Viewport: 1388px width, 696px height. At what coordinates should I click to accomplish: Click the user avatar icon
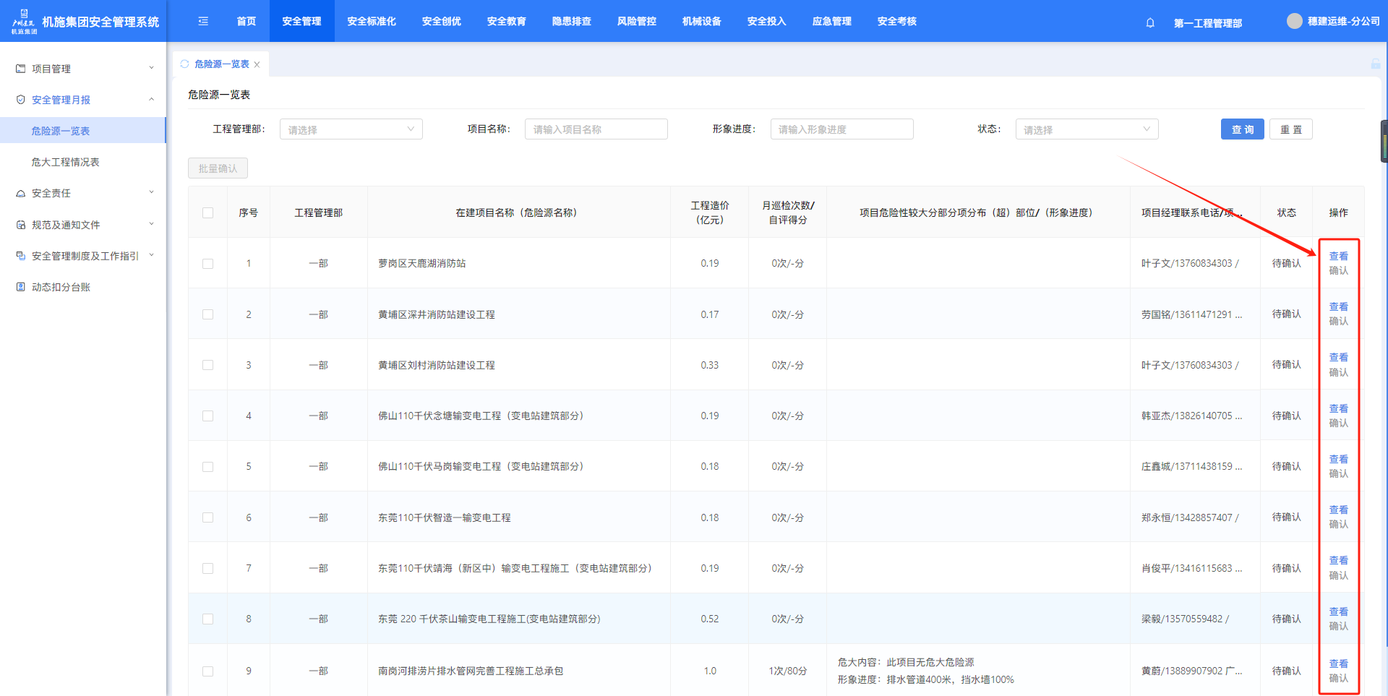pos(1294,21)
